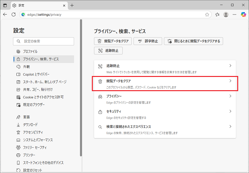Open 既定のブラウザー settings

coord(44,105)
